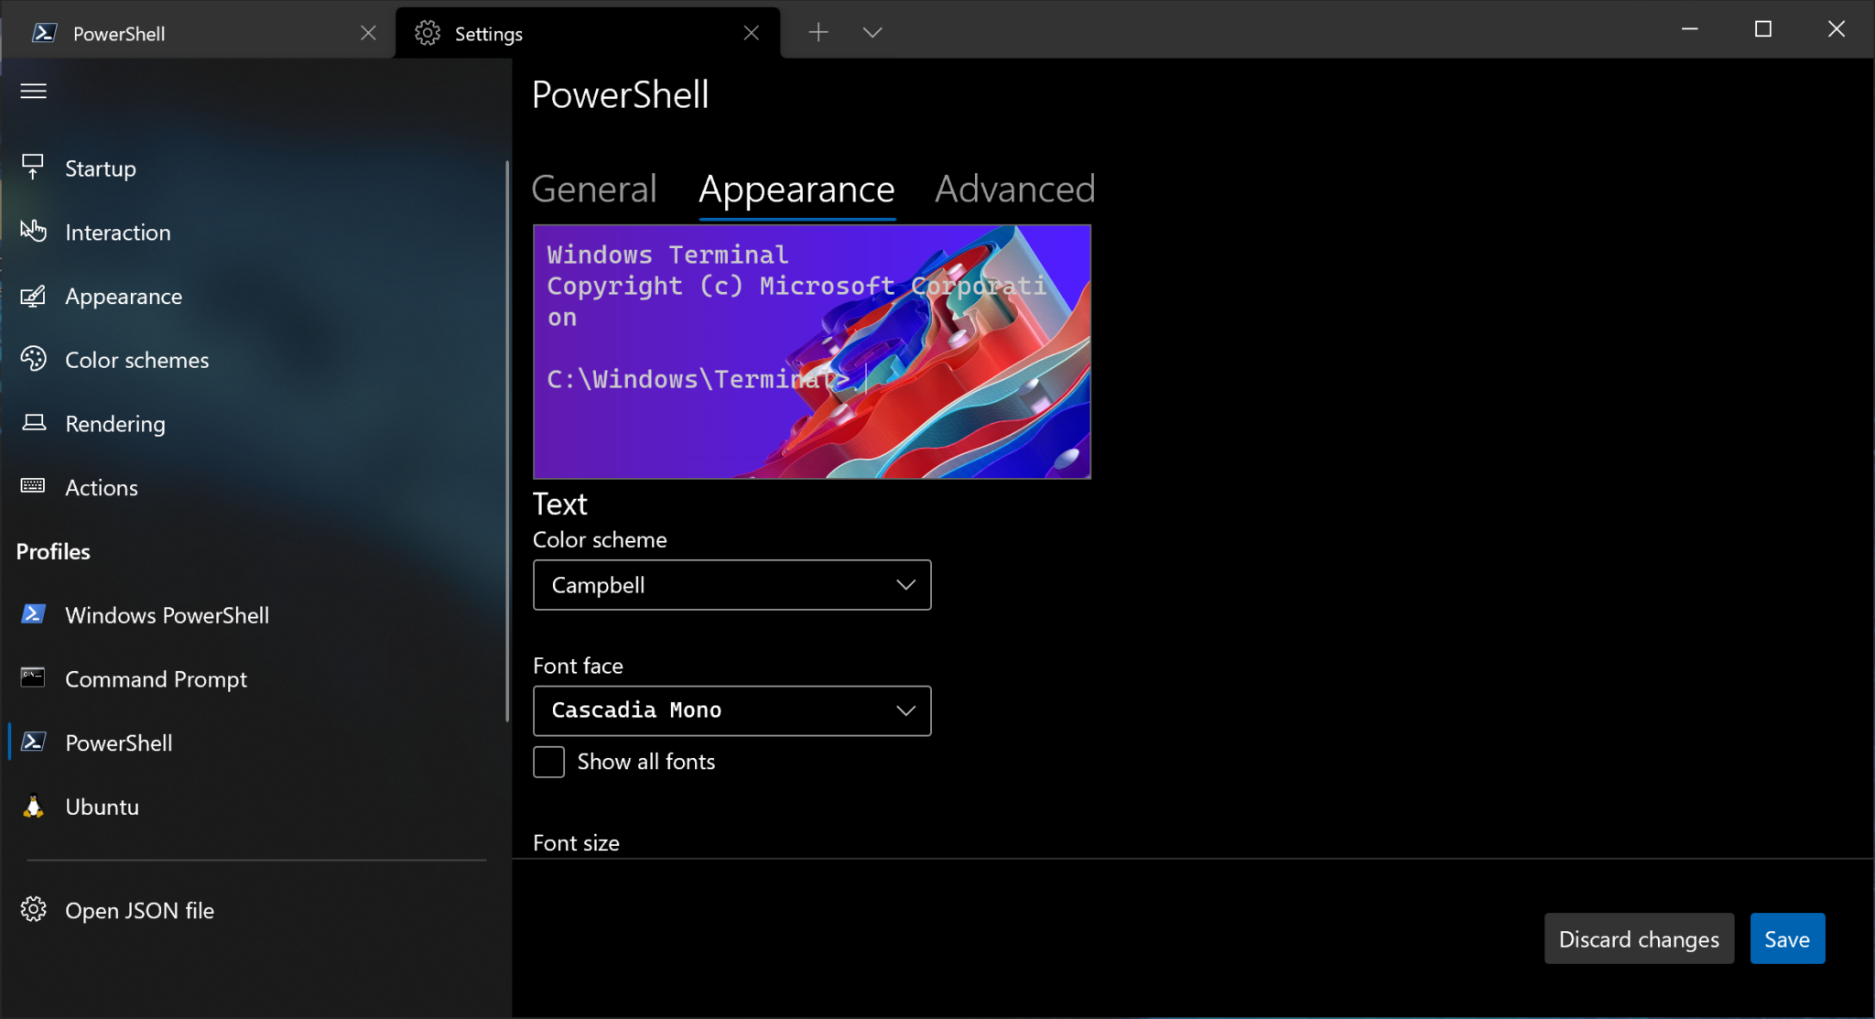Image resolution: width=1875 pixels, height=1019 pixels.
Task: Click the Command Prompt profile icon
Action: (x=33, y=678)
